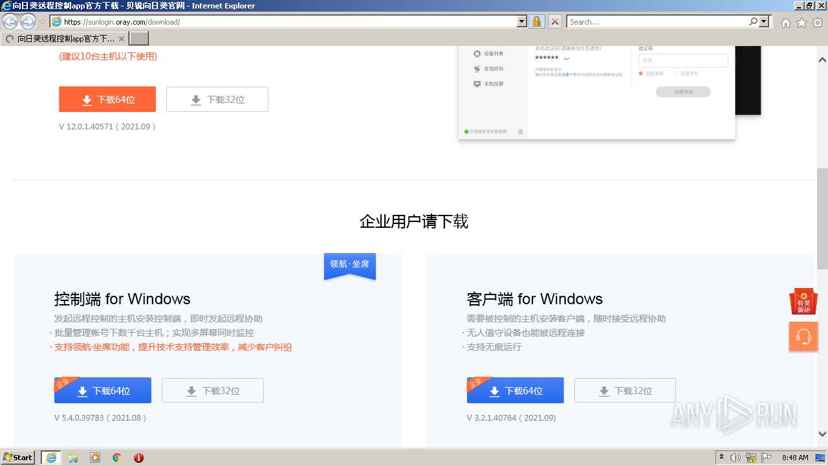Click the network tray icon

coord(751,458)
